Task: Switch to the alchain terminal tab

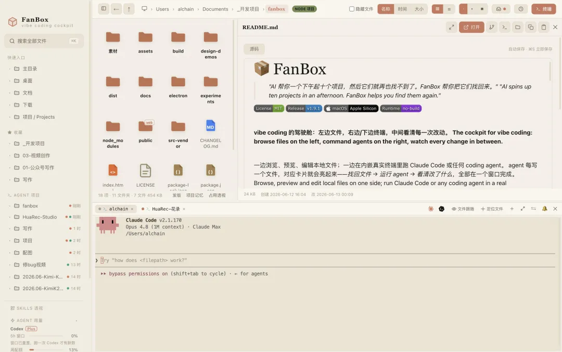Action: tap(116, 209)
